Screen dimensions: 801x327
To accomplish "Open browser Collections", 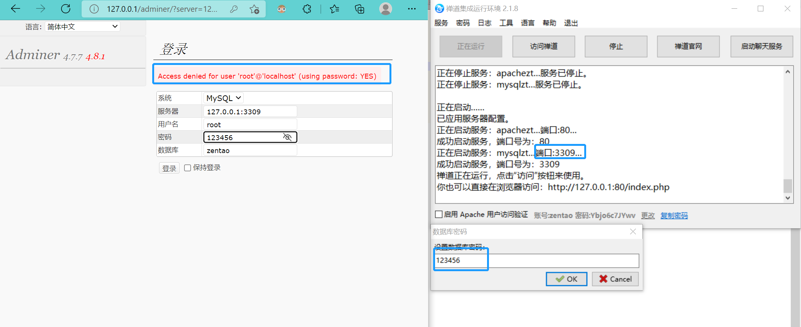I will [360, 9].
